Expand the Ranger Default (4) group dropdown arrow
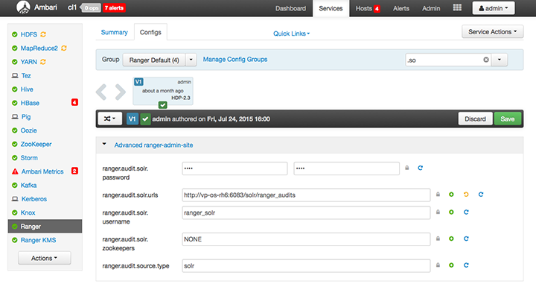Screen dimensions: 536x287 pyautogui.click(x=191, y=60)
